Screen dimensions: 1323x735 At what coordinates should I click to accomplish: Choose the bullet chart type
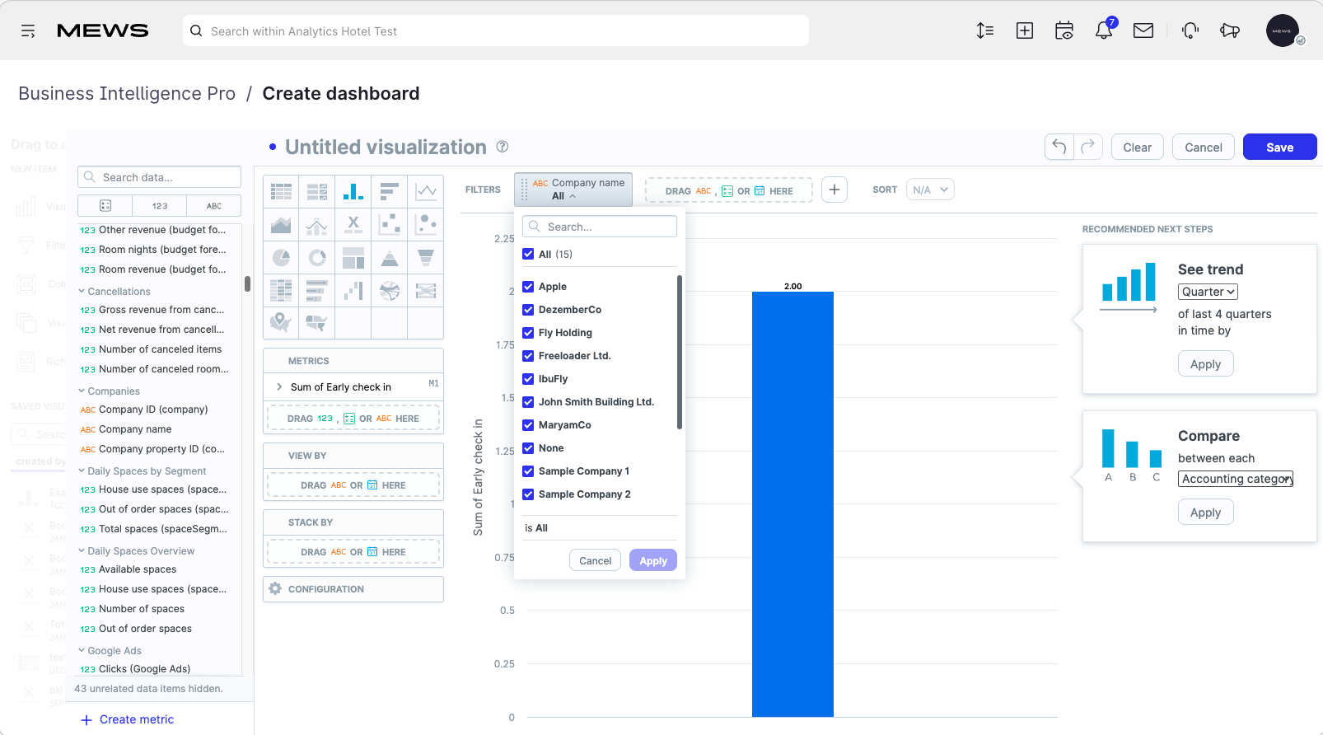coord(317,290)
